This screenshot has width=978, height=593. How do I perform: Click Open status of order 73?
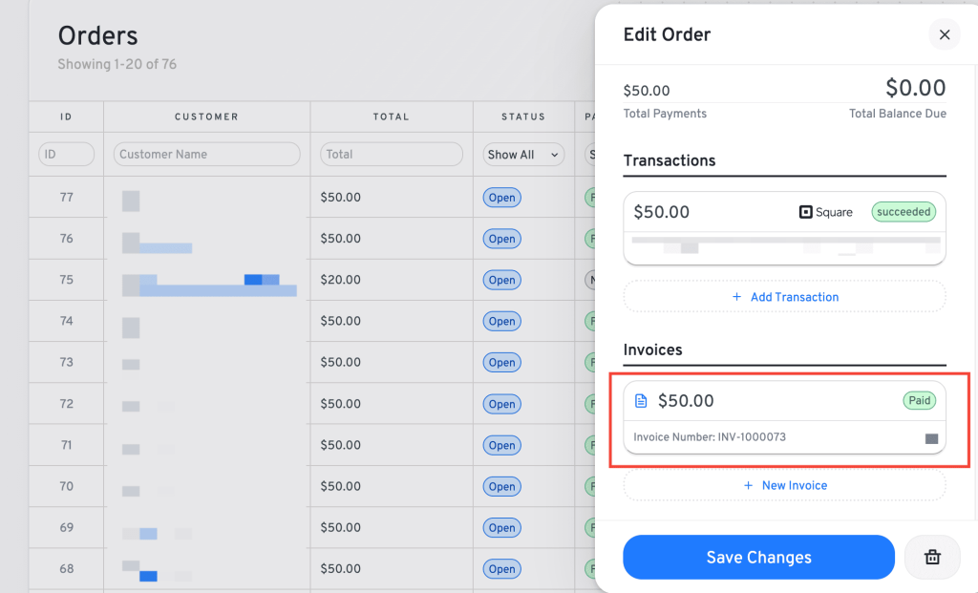point(501,362)
